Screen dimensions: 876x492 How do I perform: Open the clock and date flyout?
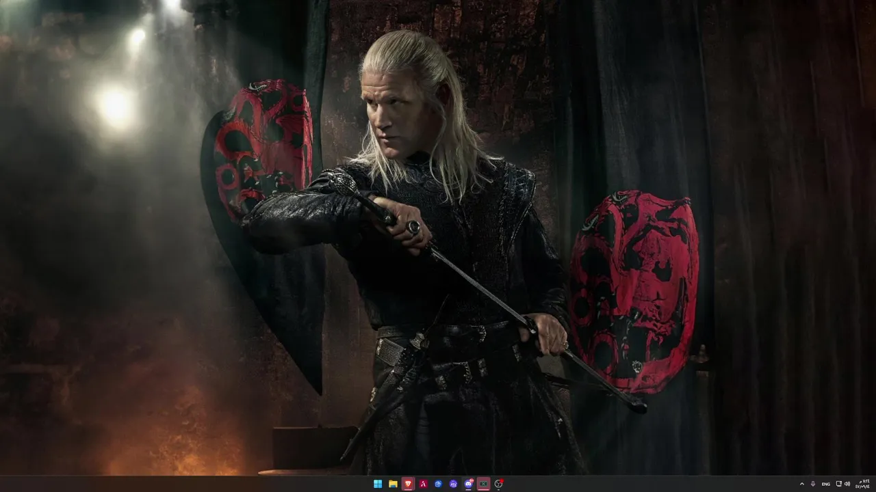pyautogui.click(x=863, y=484)
